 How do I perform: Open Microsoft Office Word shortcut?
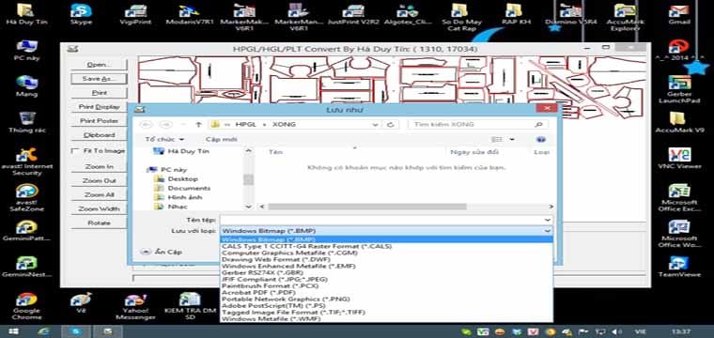(679, 235)
